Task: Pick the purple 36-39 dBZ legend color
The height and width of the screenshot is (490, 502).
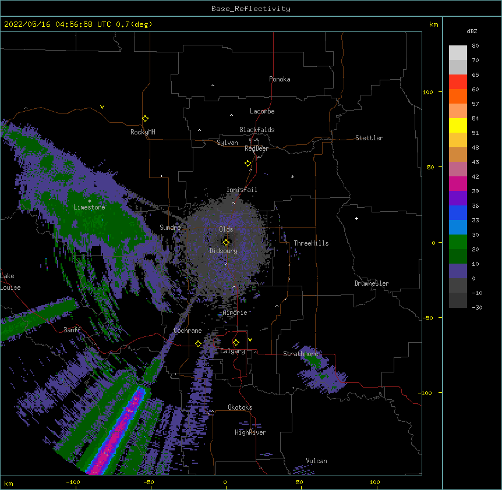Action: point(458,198)
